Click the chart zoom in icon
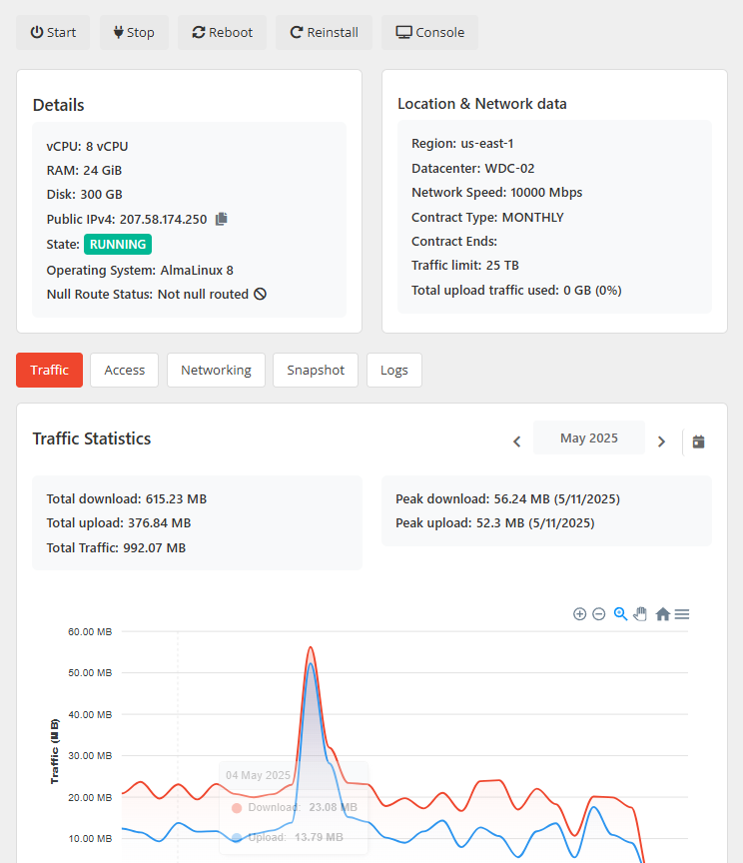The height and width of the screenshot is (863, 743). pyautogui.click(x=579, y=614)
